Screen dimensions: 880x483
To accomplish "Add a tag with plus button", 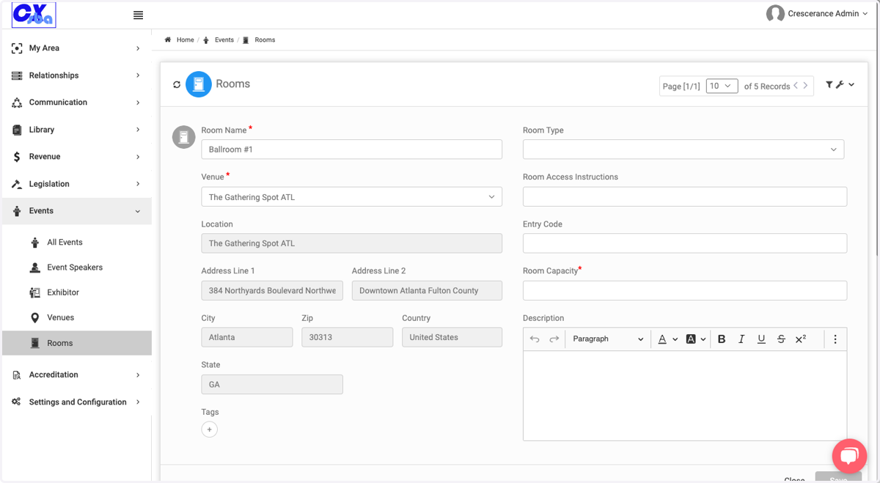I will (x=210, y=429).
